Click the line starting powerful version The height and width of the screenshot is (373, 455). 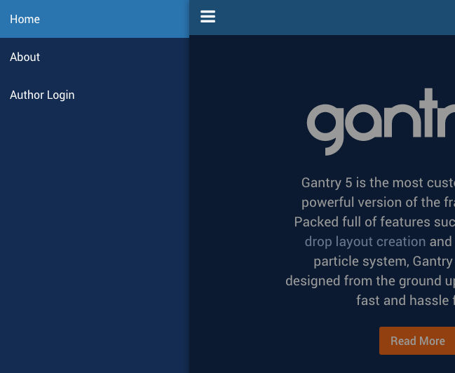pyautogui.click(x=379, y=202)
